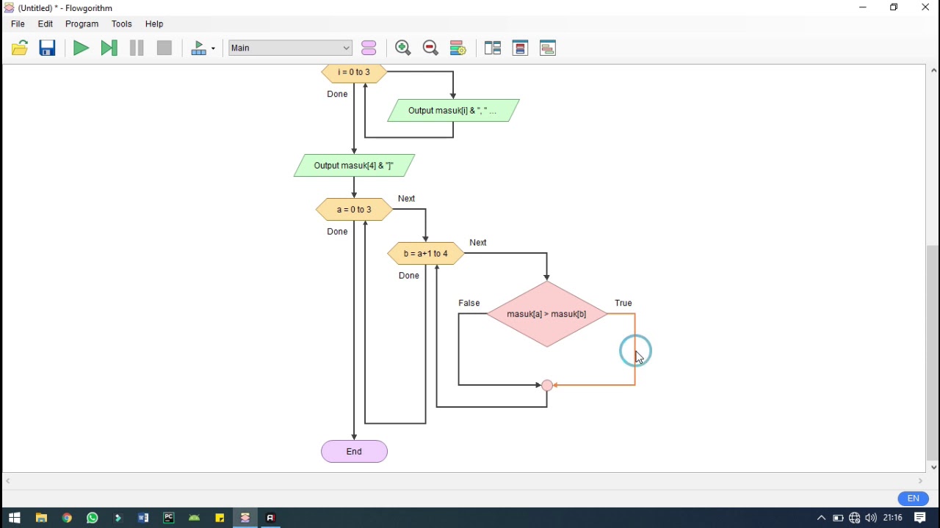
Task: Select the End terminal shape
Action: point(354,452)
